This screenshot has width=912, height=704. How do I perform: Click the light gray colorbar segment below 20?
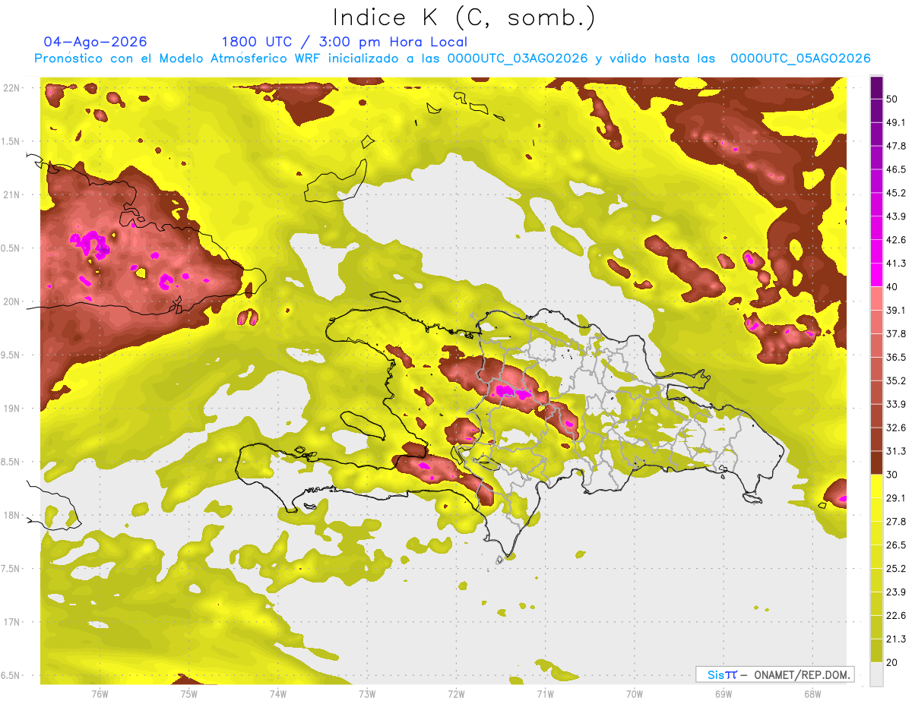pos(876,674)
